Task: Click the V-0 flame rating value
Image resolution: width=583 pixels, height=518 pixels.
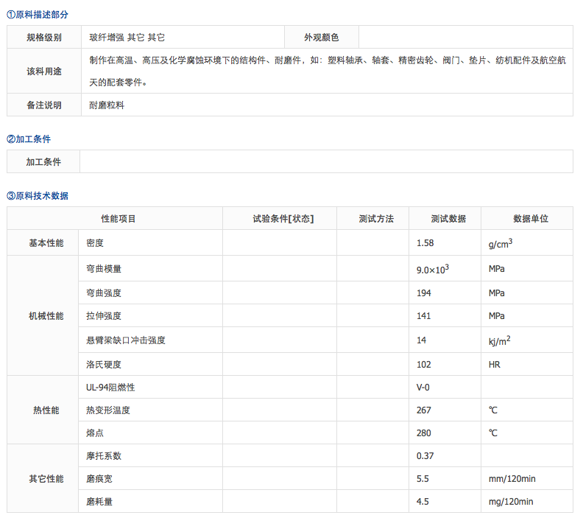Action: pos(424,387)
